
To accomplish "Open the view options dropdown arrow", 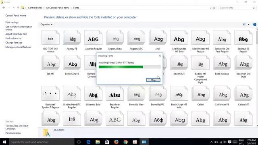I will [x=248, y=25].
